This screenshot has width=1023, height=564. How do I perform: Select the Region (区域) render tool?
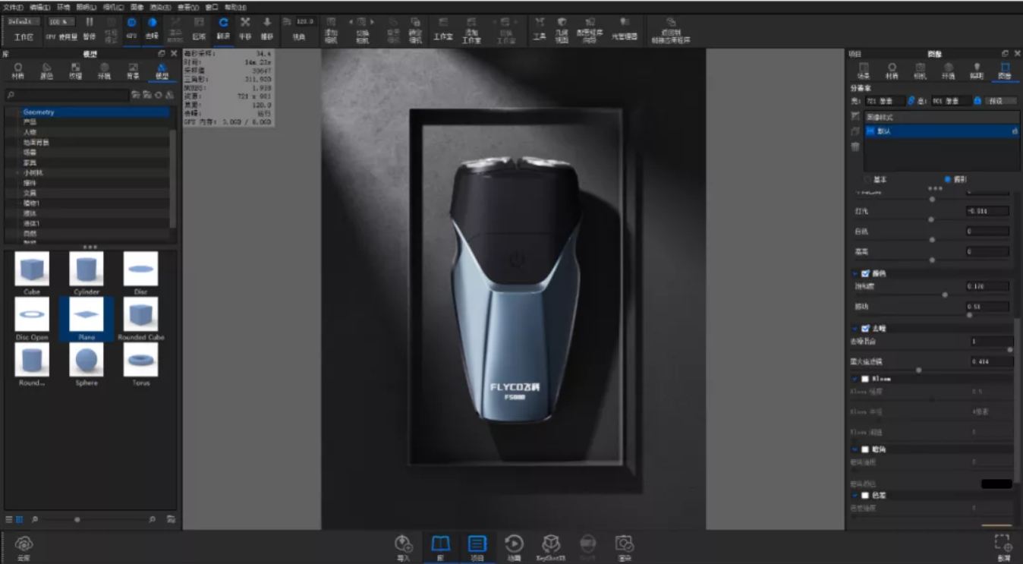tap(199, 28)
